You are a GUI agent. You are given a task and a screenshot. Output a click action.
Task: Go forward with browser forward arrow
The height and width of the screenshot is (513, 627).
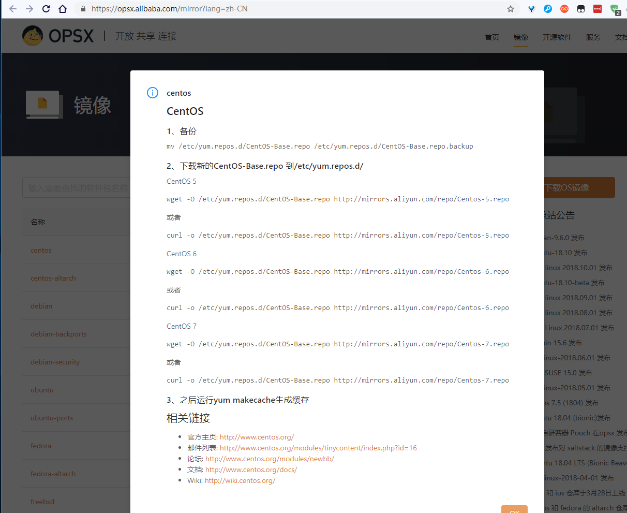coord(29,9)
